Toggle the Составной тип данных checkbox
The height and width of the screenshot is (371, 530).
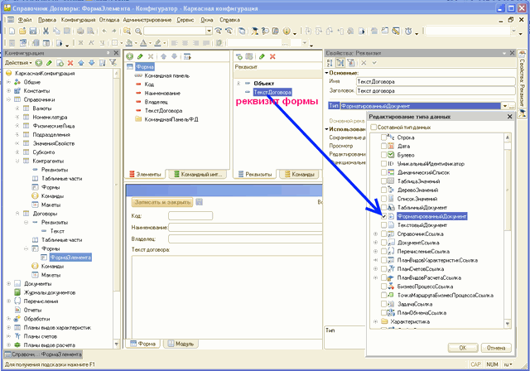[x=373, y=128]
